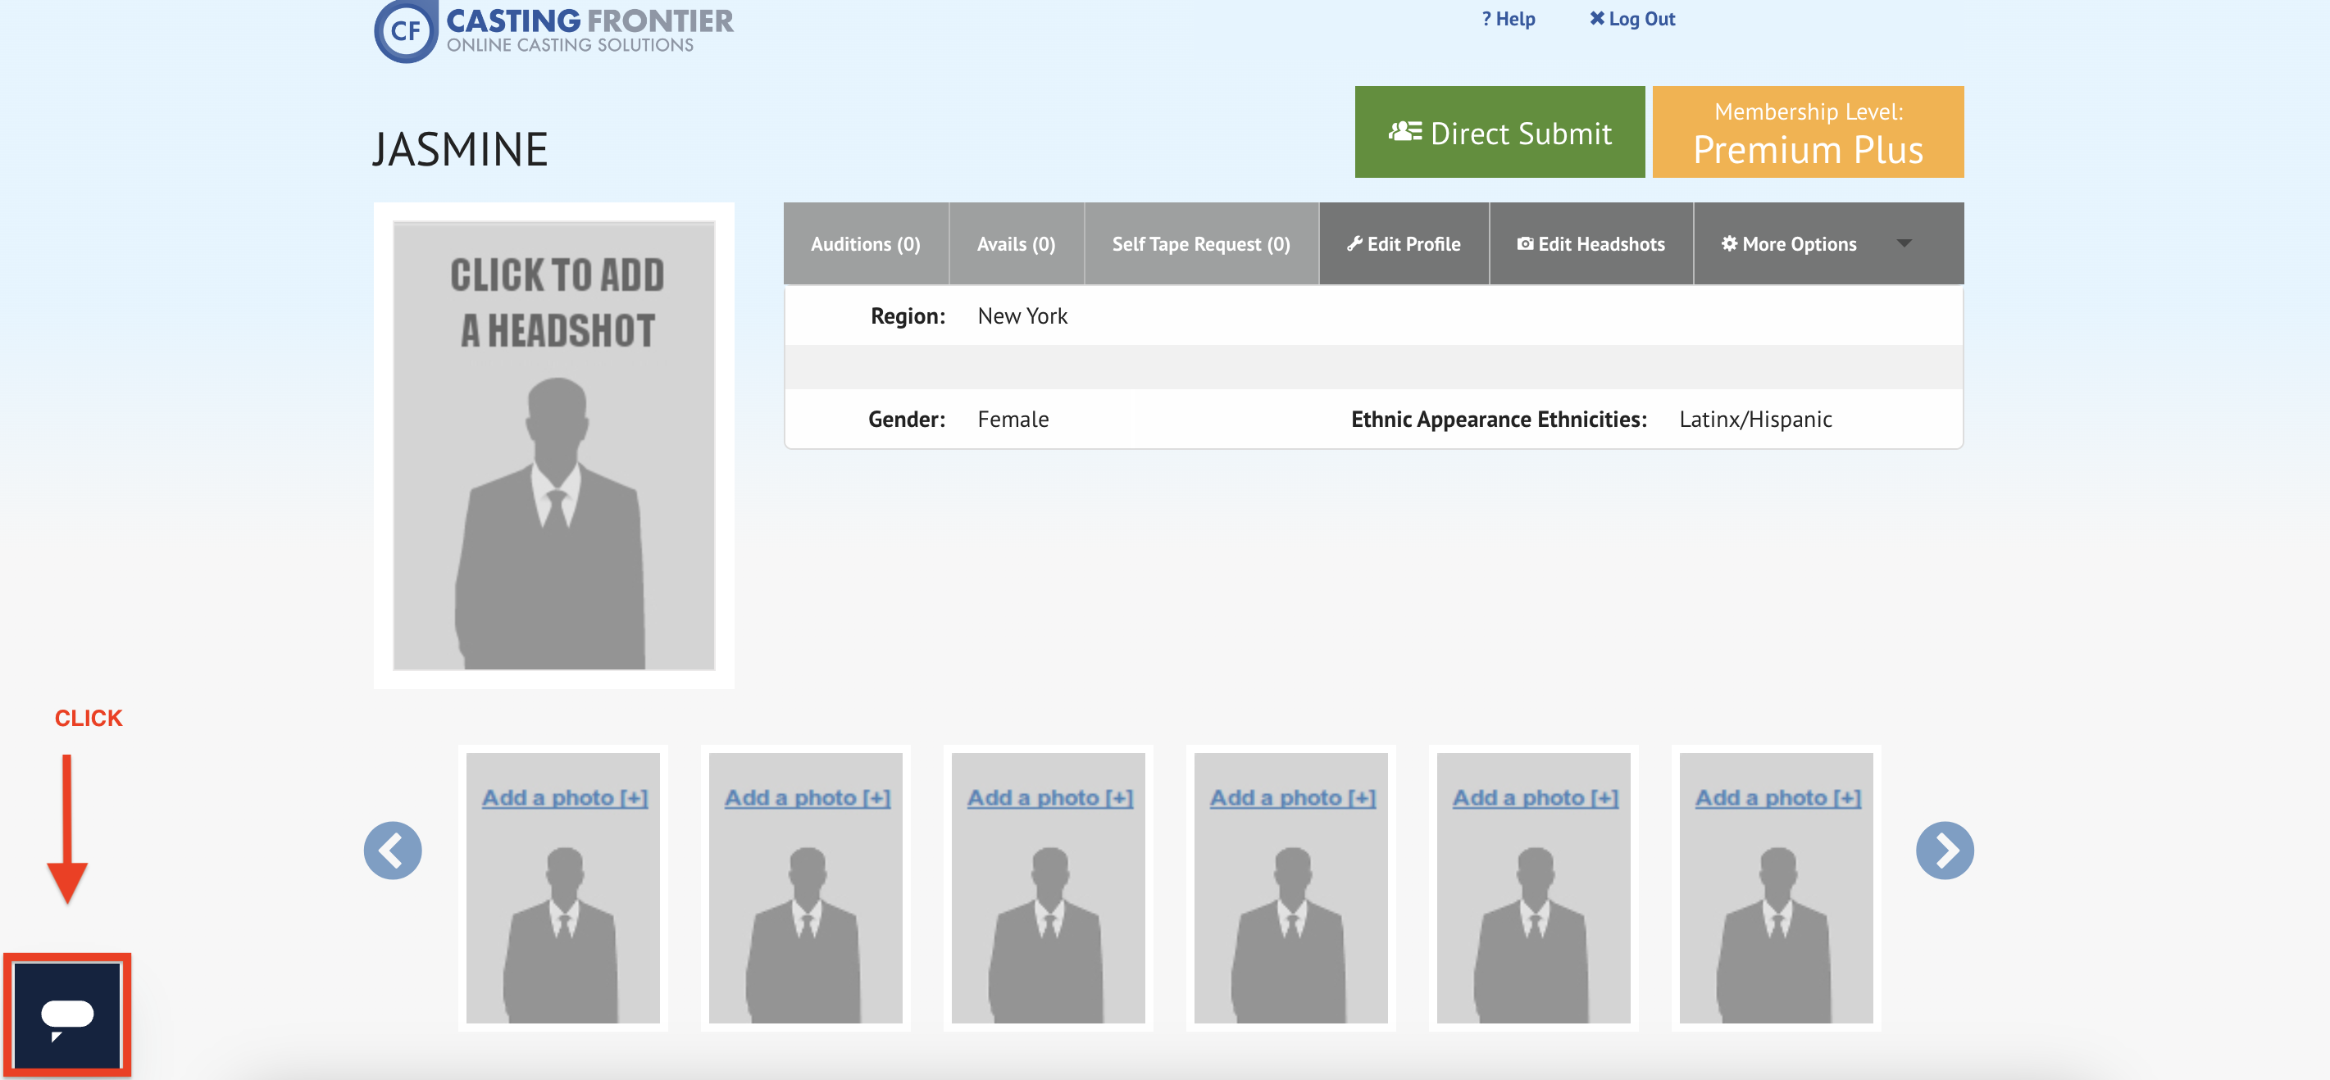This screenshot has width=2330, height=1080.
Task: Switch to the Avails (0) tab
Action: (1016, 244)
